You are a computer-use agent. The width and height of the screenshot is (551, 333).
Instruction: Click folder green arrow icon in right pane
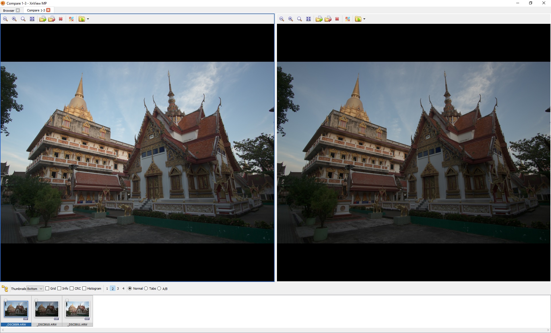coord(319,19)
